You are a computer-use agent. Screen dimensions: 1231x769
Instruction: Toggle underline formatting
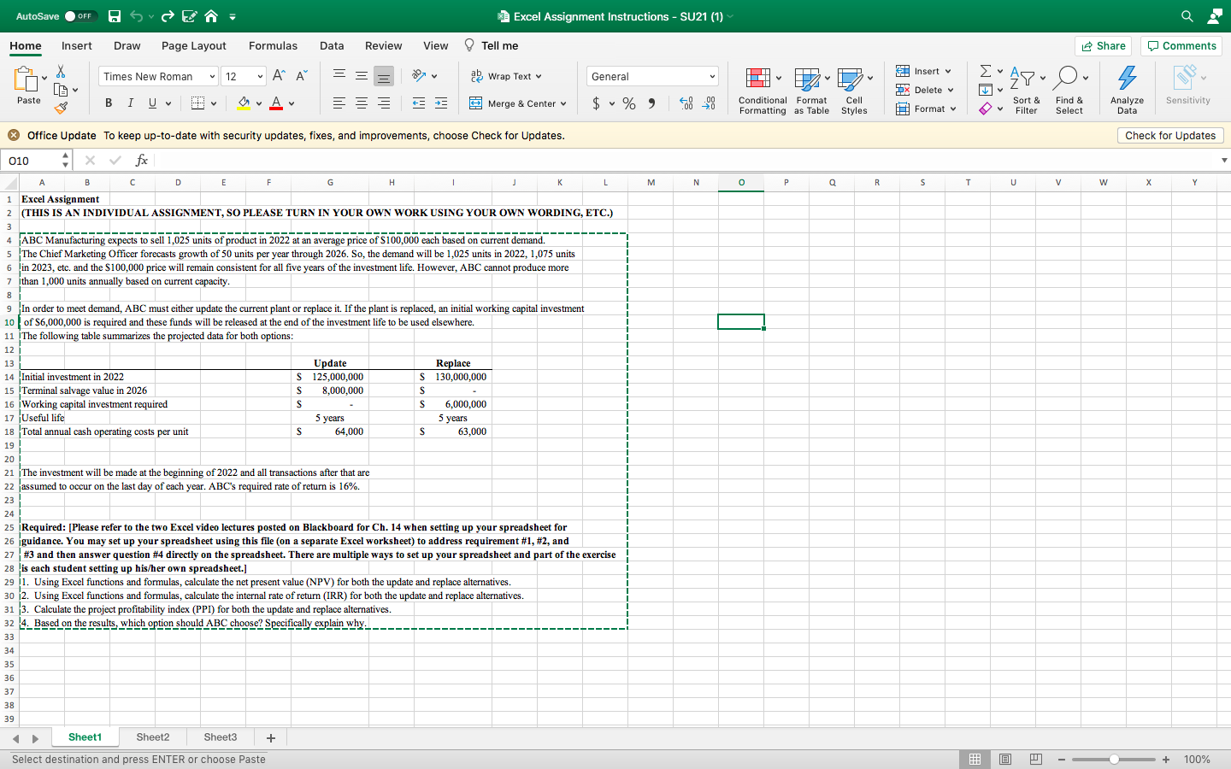pos(151,103)
